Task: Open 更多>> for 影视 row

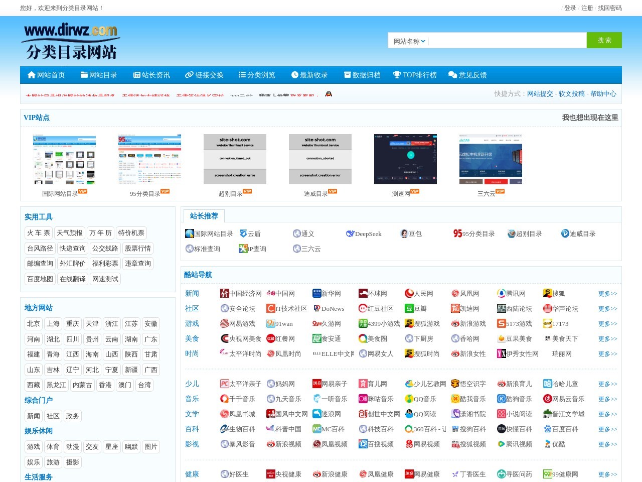Action: pyautogui.click(x=607, y=444)
